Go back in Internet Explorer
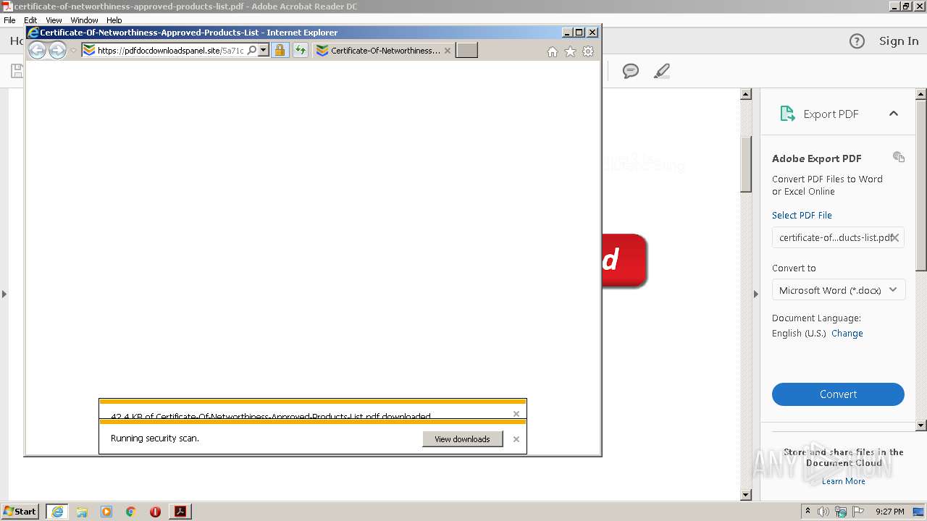This screenshot has height=521, width=927. click(37, 51)
